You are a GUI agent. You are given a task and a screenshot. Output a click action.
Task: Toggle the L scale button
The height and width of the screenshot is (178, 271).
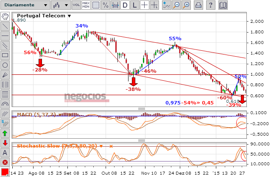134,5
